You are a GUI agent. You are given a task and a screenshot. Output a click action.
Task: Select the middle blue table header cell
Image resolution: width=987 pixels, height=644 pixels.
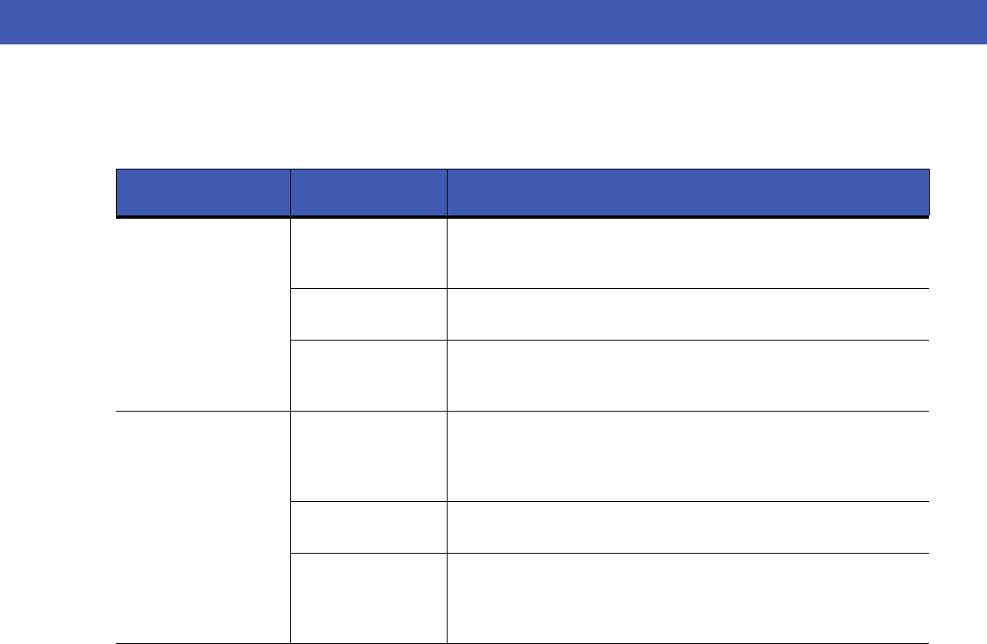click(x=368, y=193)
